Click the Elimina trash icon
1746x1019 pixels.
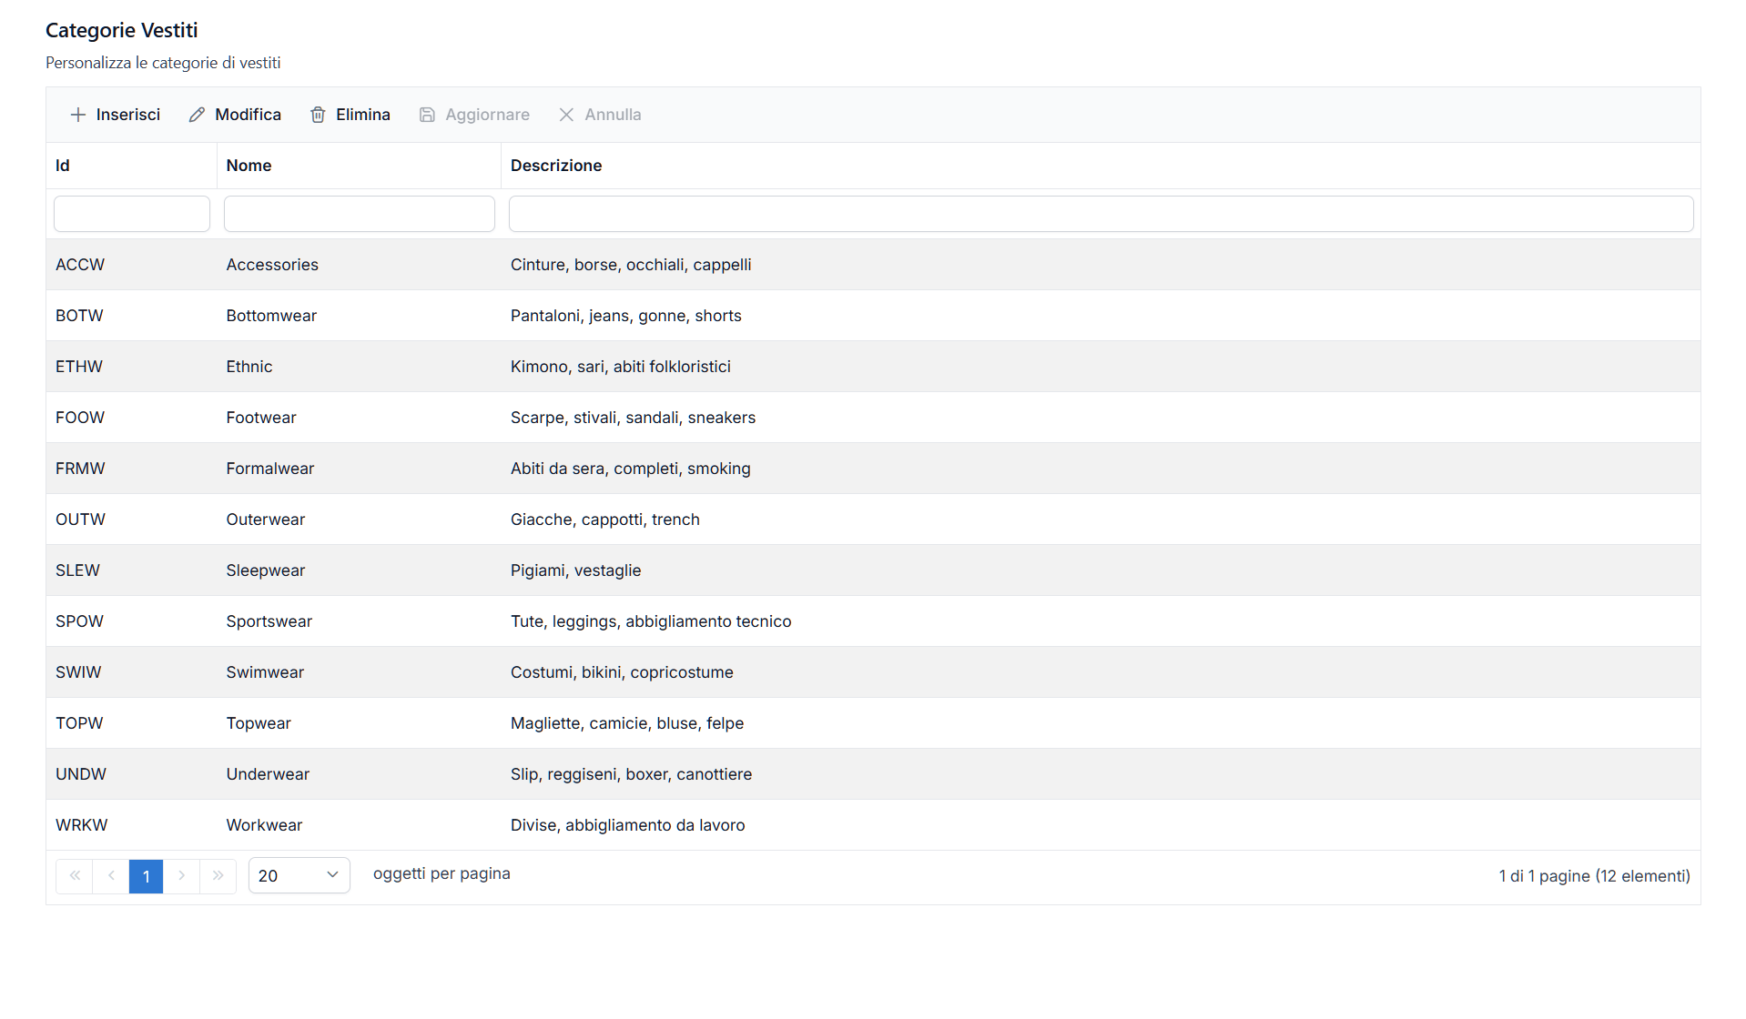point(318,115)
